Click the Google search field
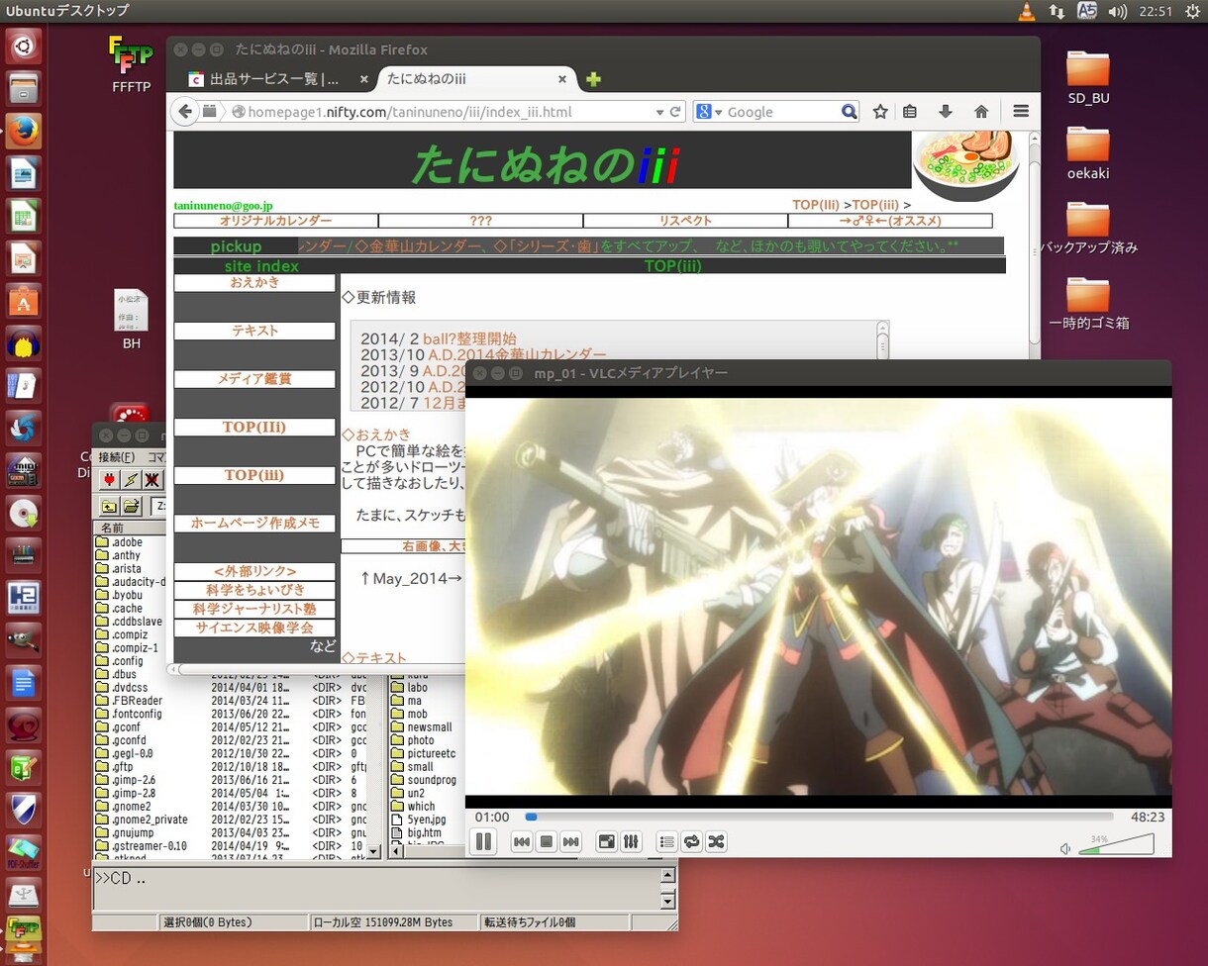The image size is (1208, 966). (x=782, y=112)
